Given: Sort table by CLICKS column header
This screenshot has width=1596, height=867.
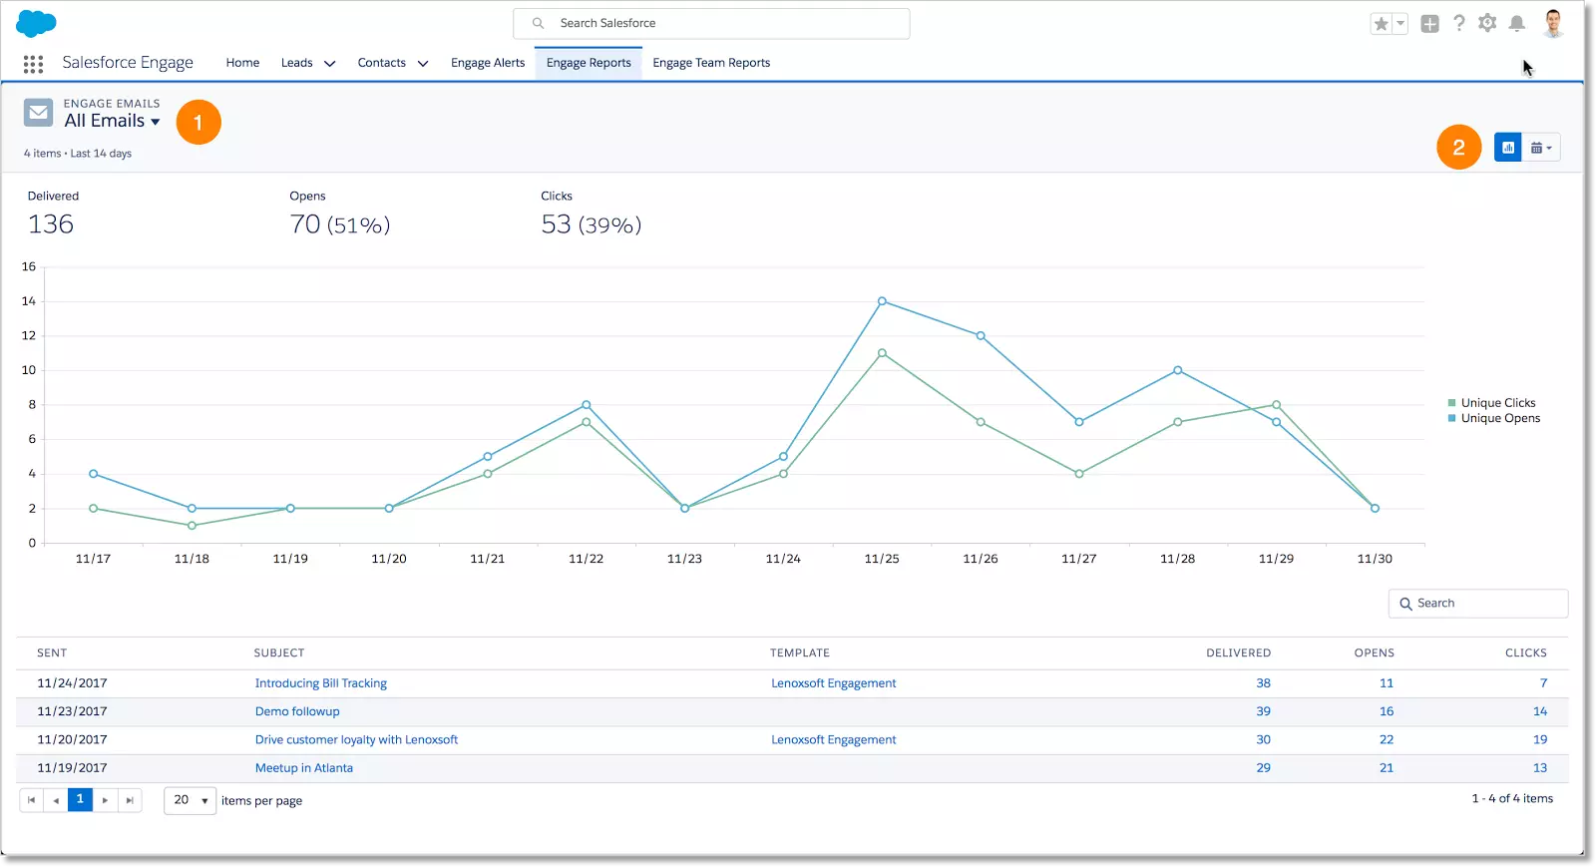Looking at the screenshot, I should (1526, 653).
